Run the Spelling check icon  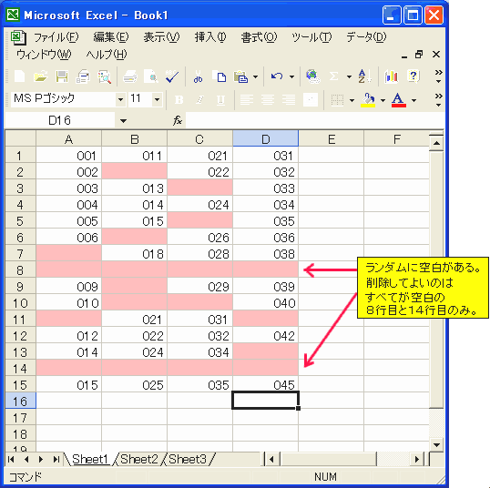172,76
